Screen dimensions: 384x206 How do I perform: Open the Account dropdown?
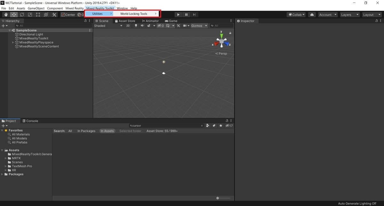(328, 15)
